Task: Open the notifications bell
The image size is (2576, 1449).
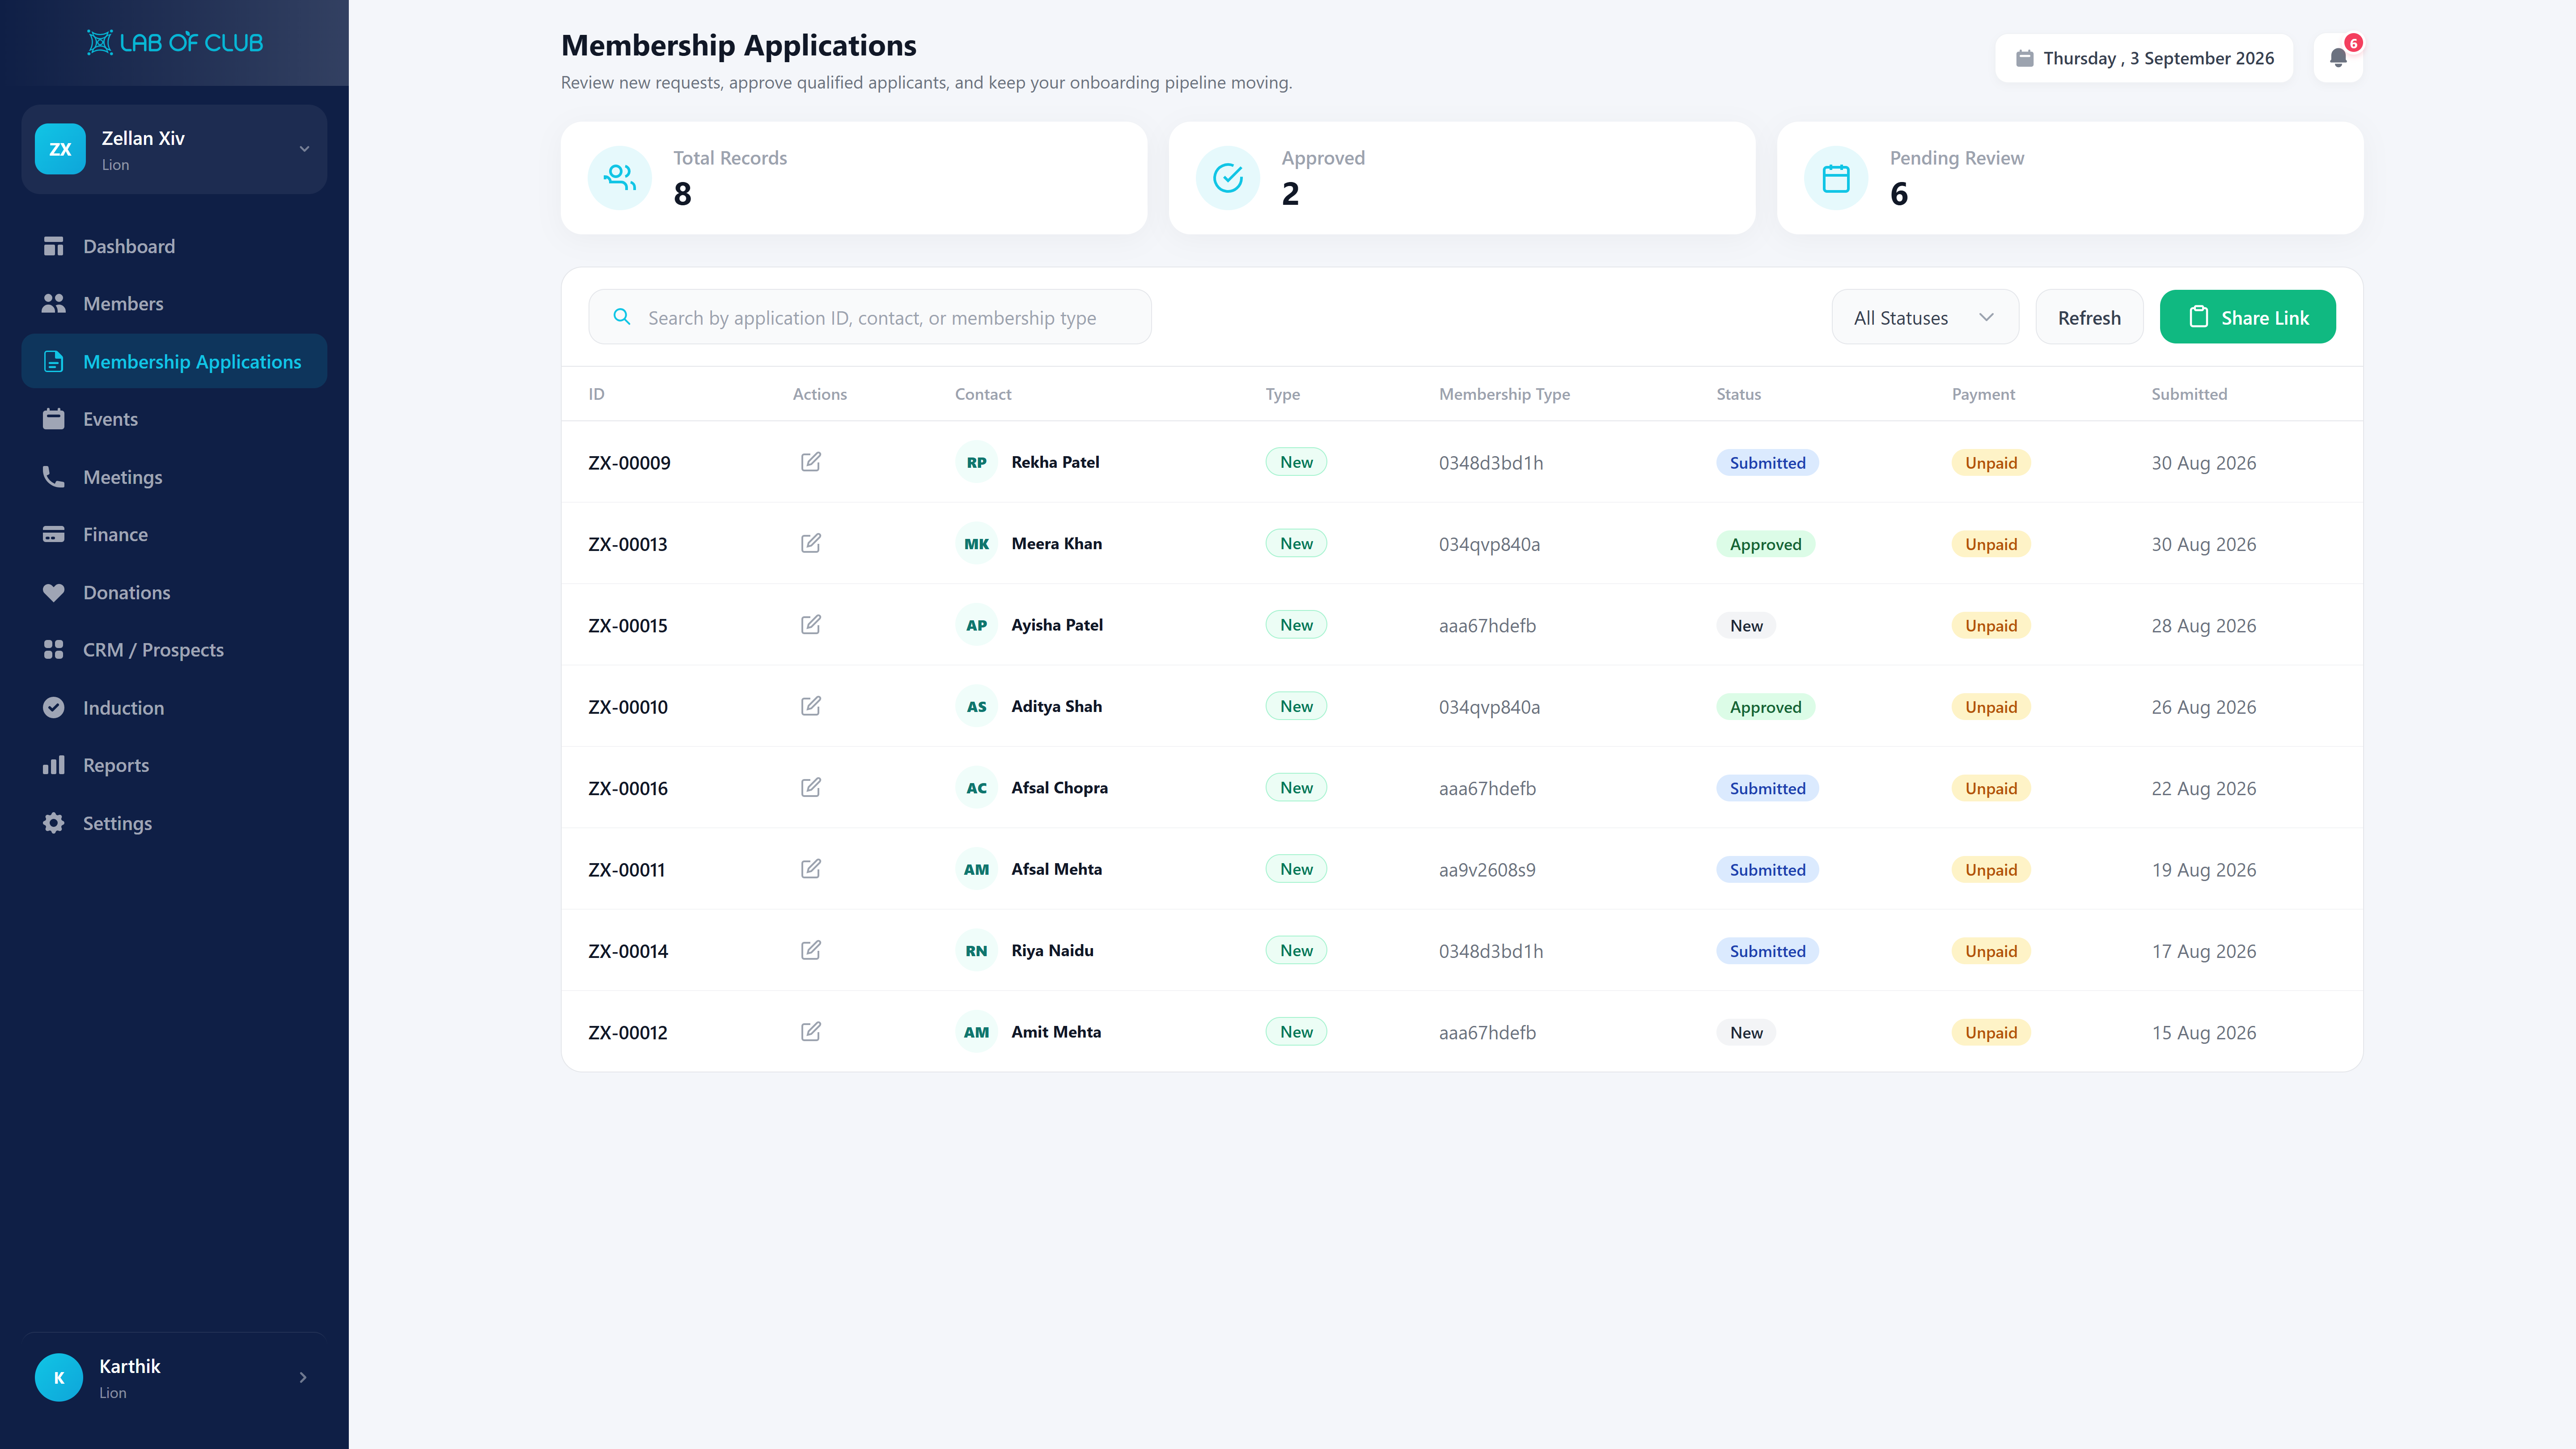Action: (2338, 58)
